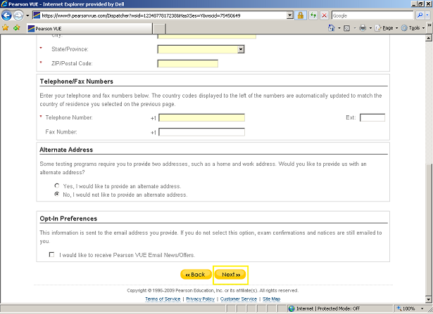Click the browser Back arrow button

click(x=8, y=15)
